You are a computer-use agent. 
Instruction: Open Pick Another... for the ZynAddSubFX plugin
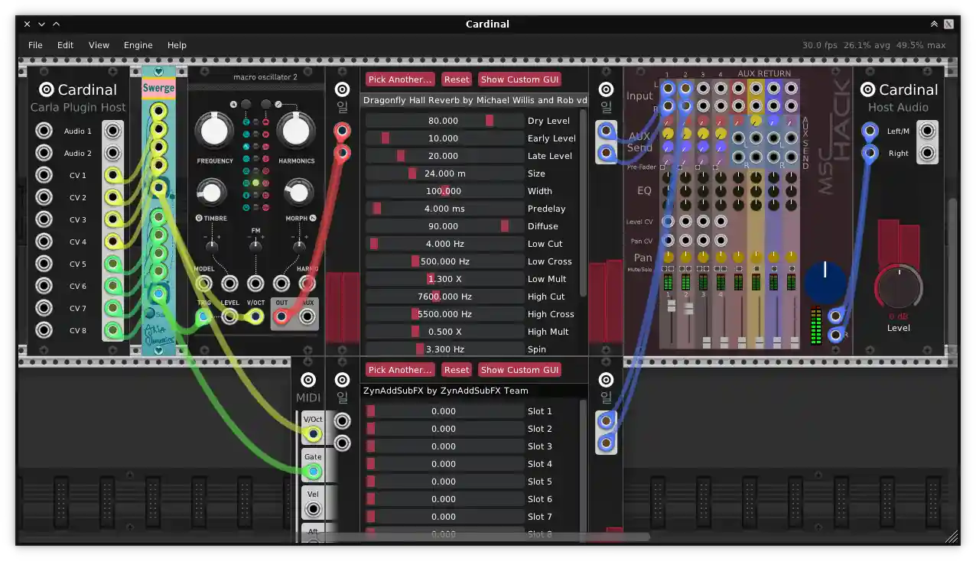pos(399,369)
